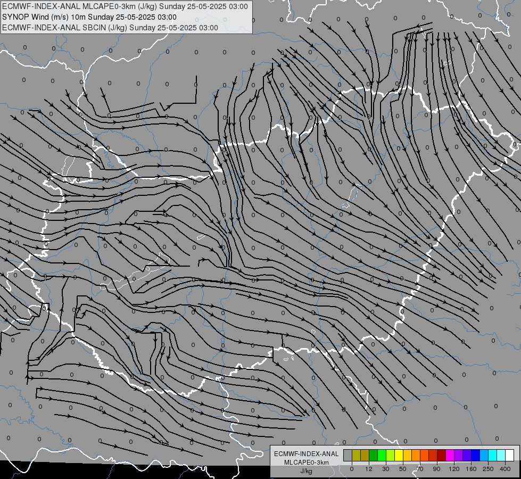The width and height of the screenshot is (521, 479).
Task: Click the 0 tick label on legend scale
Action: (x=352, y=469)
